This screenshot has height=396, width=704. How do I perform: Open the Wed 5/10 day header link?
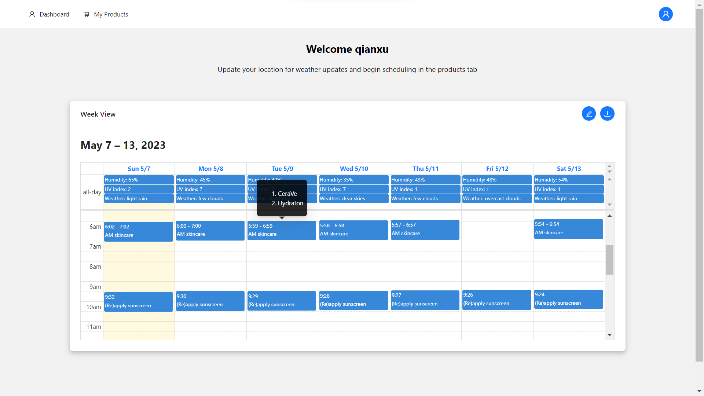[x=354, y=169]
